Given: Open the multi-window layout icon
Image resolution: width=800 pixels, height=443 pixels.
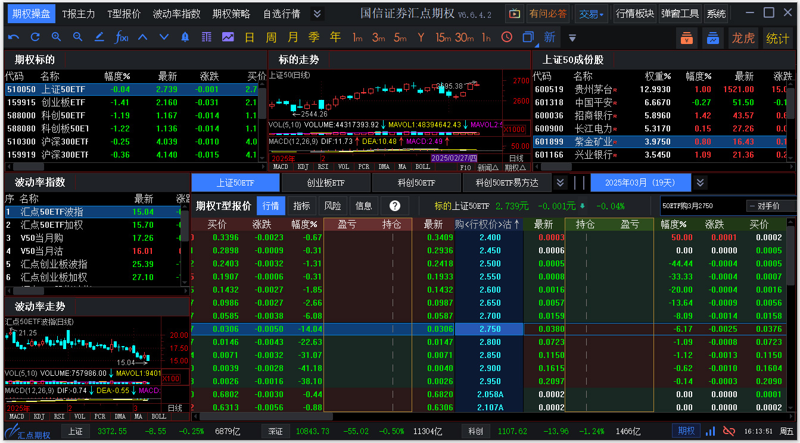Looking at the screenshot, I should point(528,37).
